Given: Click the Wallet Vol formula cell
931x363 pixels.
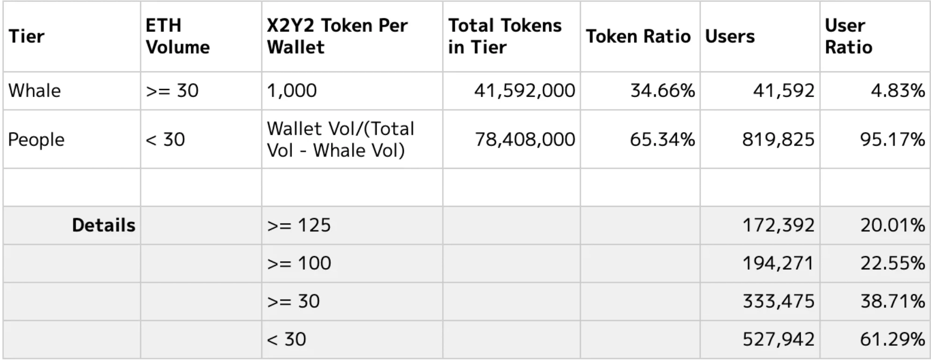Looking at the screenshot, I should pyautogui.click(x=340, y=140).
